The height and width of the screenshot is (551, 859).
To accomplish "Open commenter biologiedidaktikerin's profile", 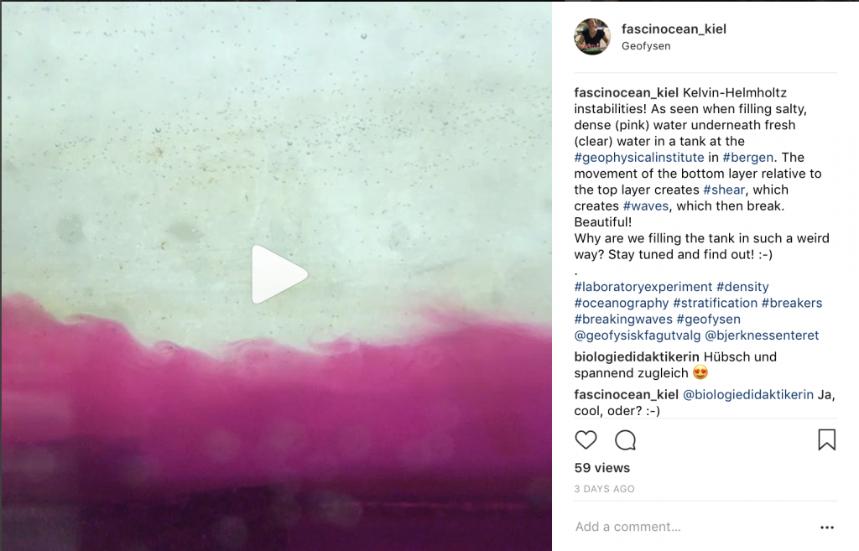I will [x=637, y=357].
